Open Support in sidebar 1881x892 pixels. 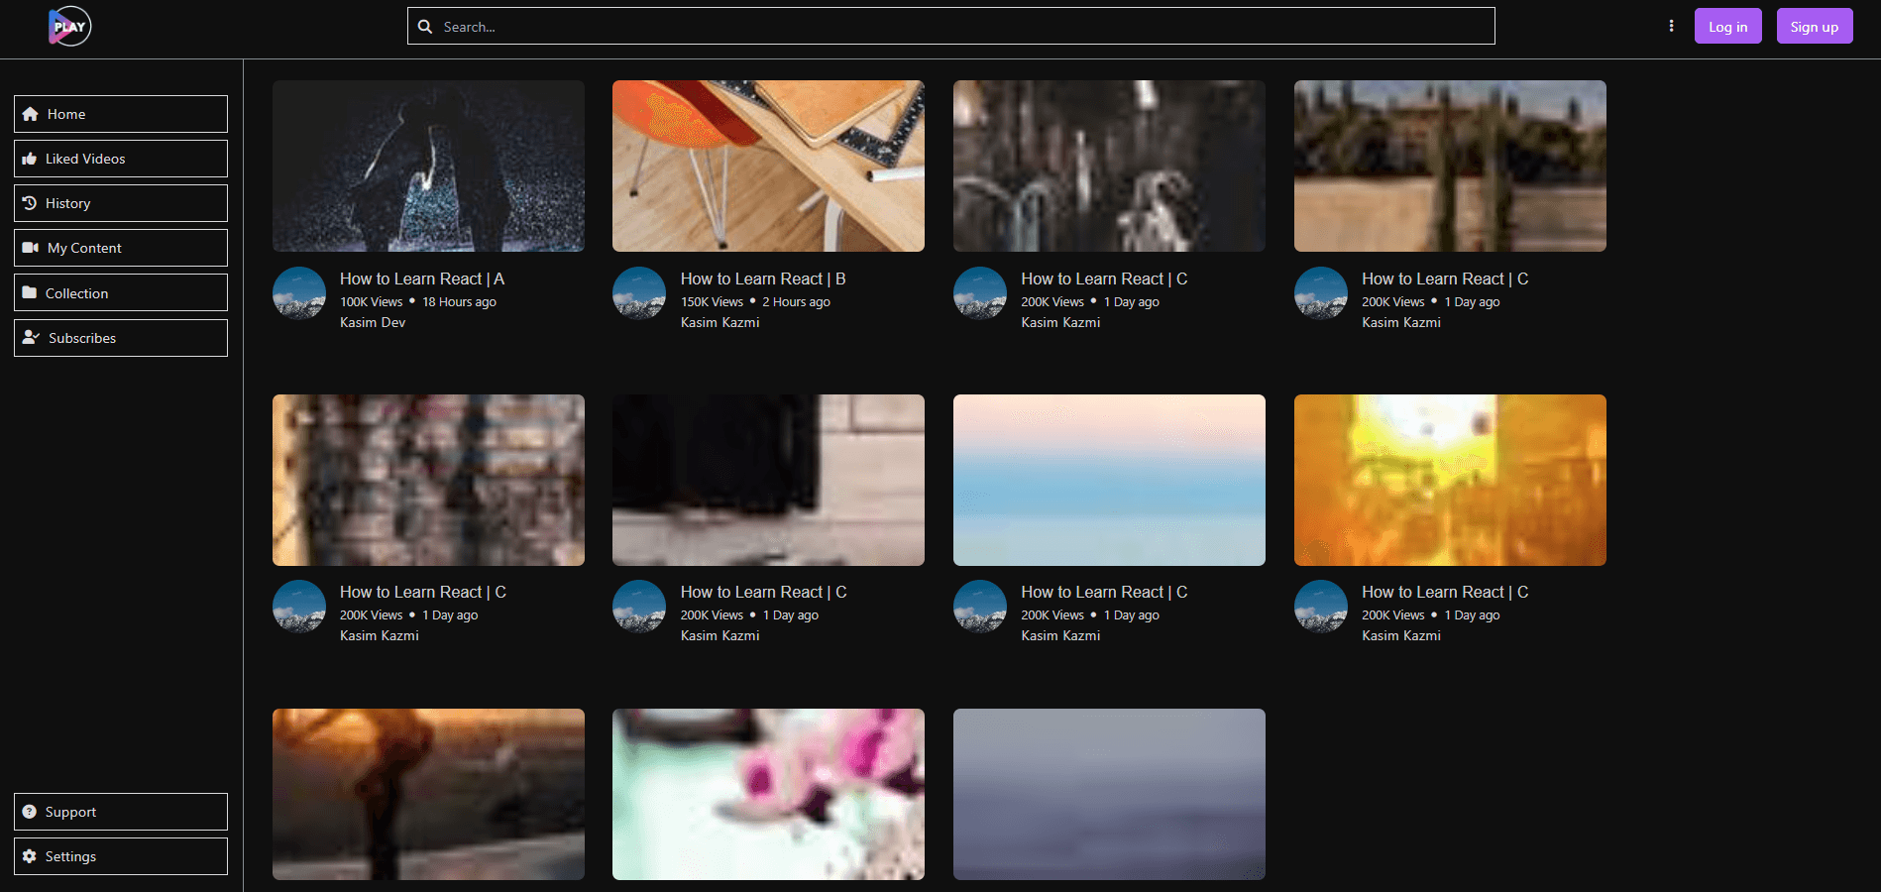coord(121,812)
